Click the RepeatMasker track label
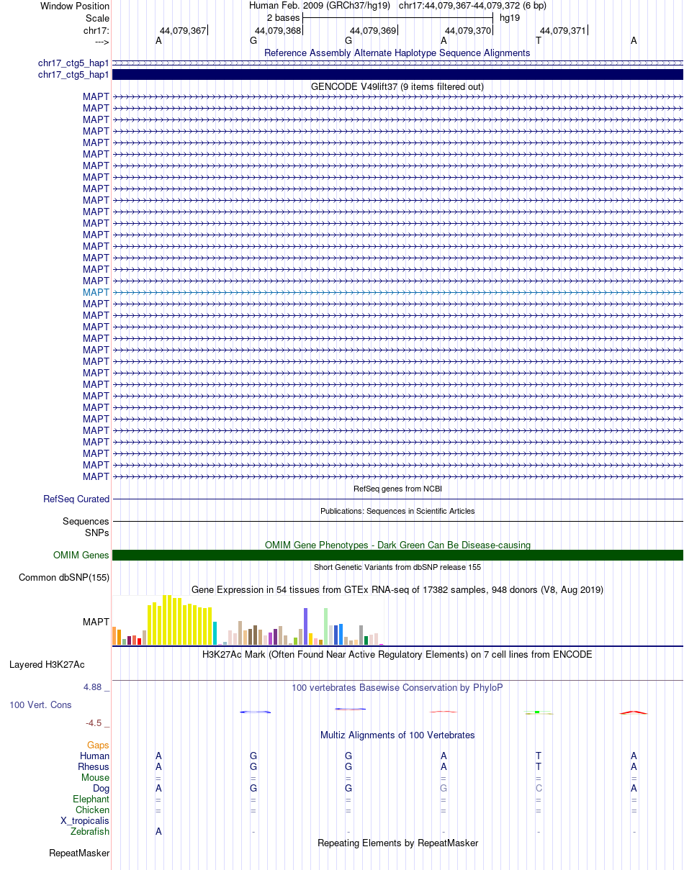 coord(79,853)
